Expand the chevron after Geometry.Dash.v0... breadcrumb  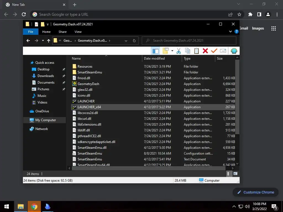click(x=109, y=41)
